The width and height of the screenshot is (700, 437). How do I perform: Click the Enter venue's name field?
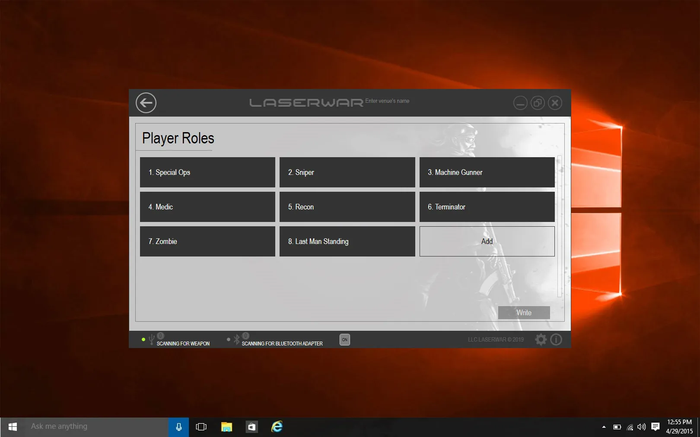point(387,101)
